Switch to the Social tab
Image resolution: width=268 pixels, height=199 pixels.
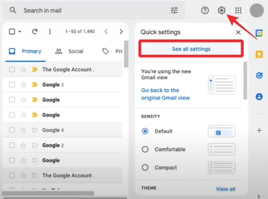point(69,51)
